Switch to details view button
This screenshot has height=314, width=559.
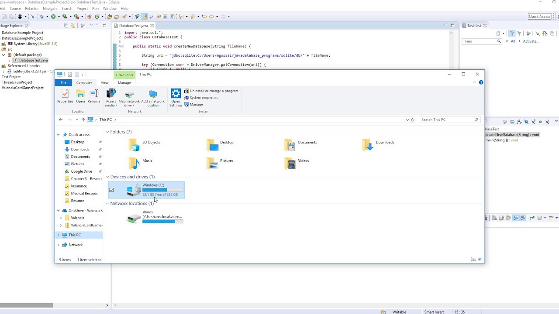point(473,259)
